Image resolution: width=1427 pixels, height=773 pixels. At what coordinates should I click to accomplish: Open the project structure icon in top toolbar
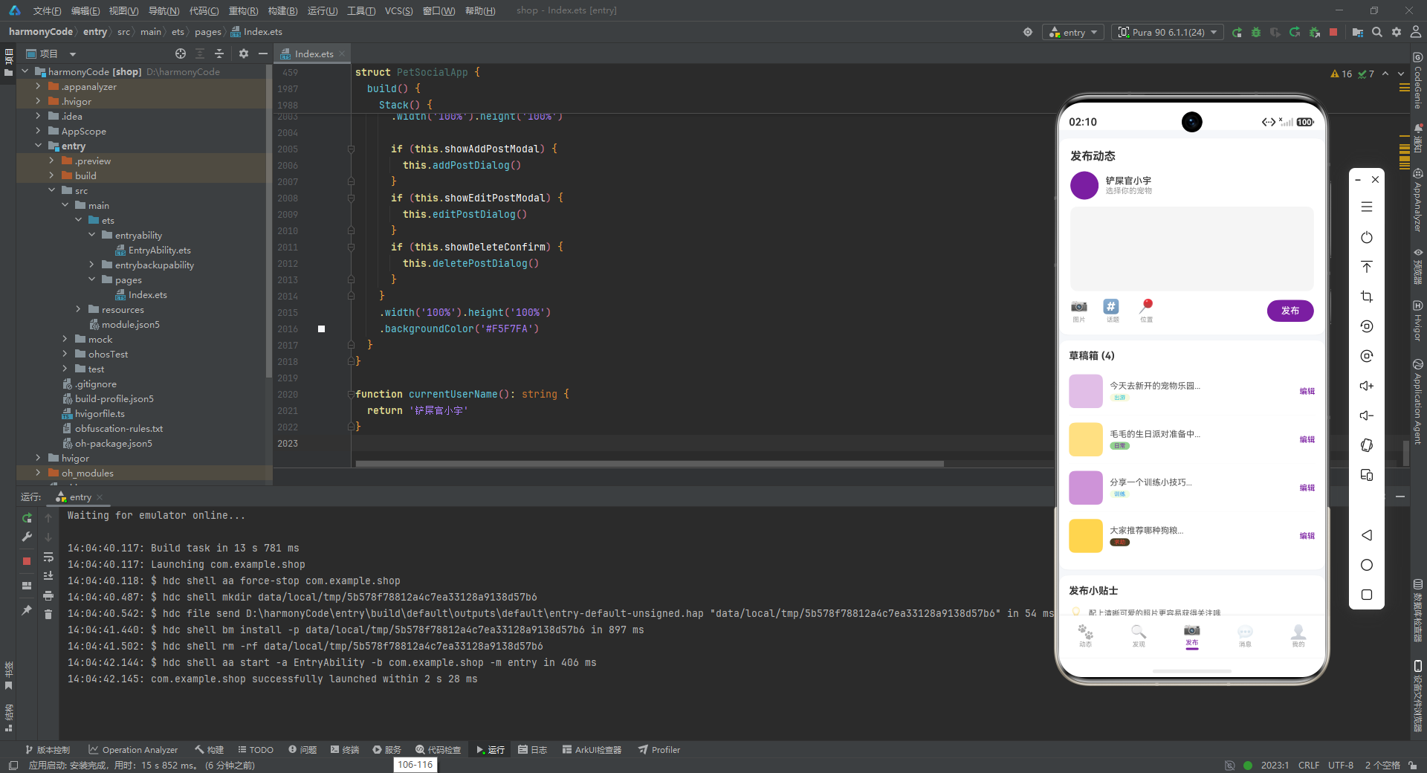(x=1358, y=33)
